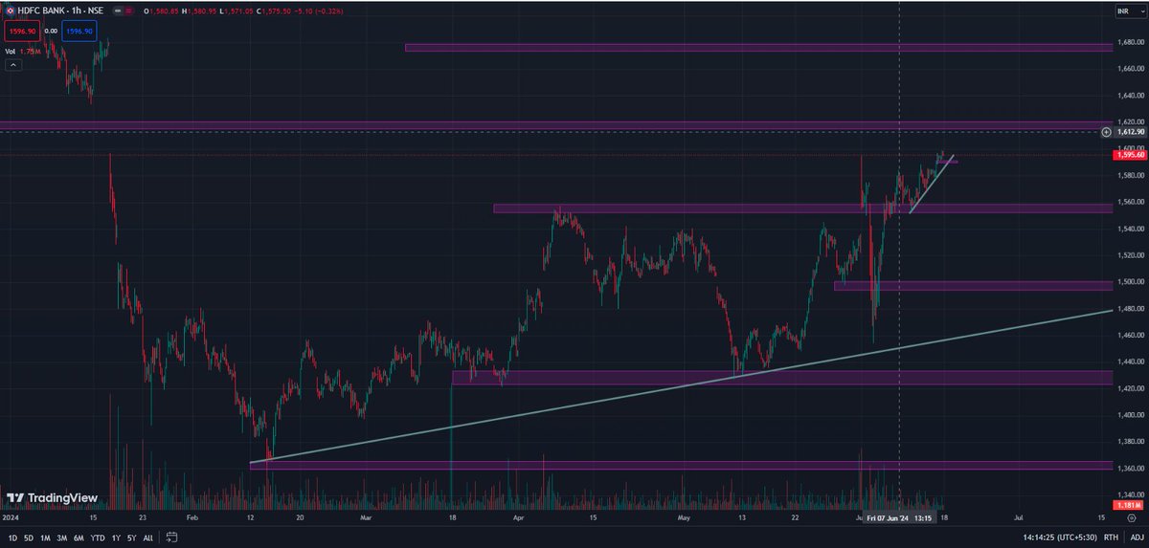Select the 5D time range
1149x548 pixels.
29,538
